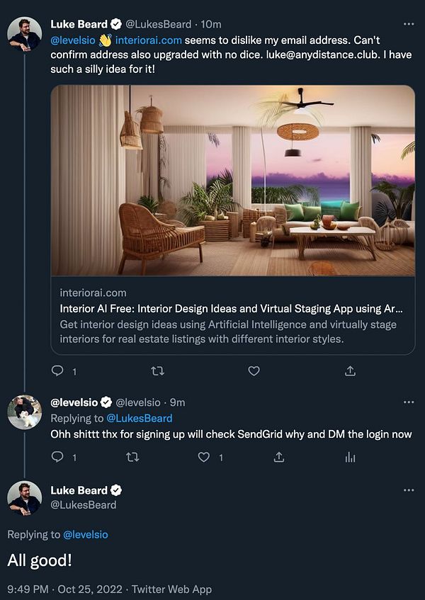Share the levelsio reply tweet
Screen dimensions: 425x600
278,458
